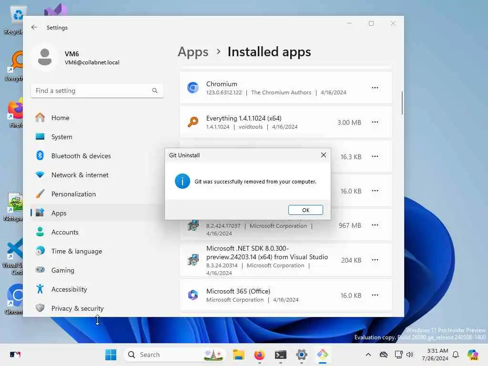This screenshot has width=488, height=366.
Task: Click OK in Git Uninstall dialog
Action: click(305, 210)
